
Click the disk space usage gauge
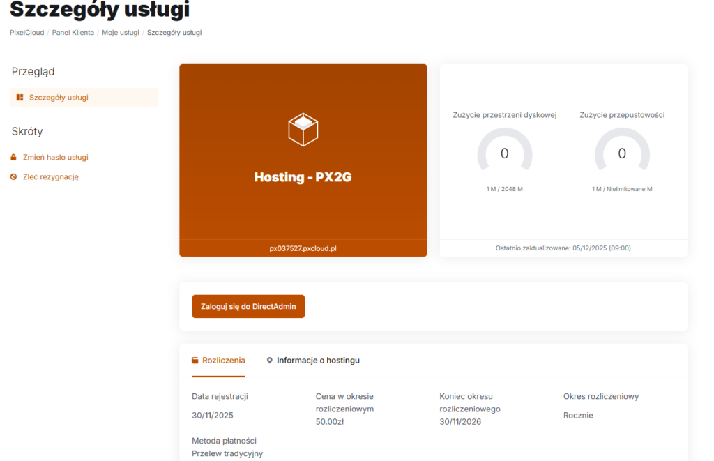tap(504, 151)
